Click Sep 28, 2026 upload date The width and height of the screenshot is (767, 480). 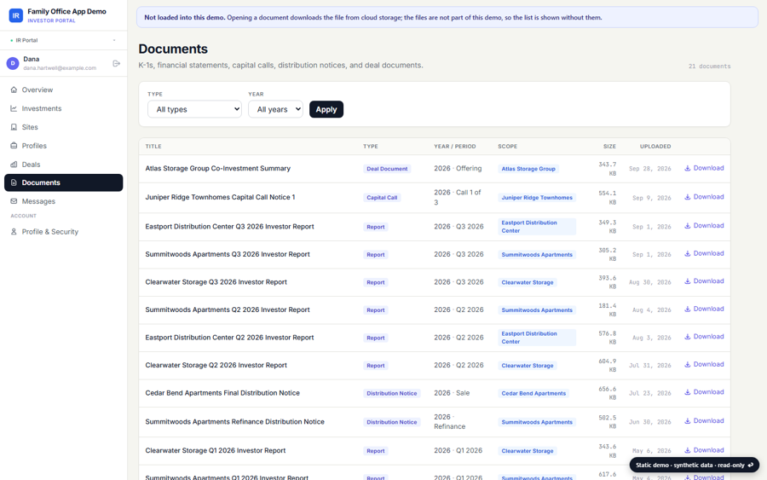649,169
